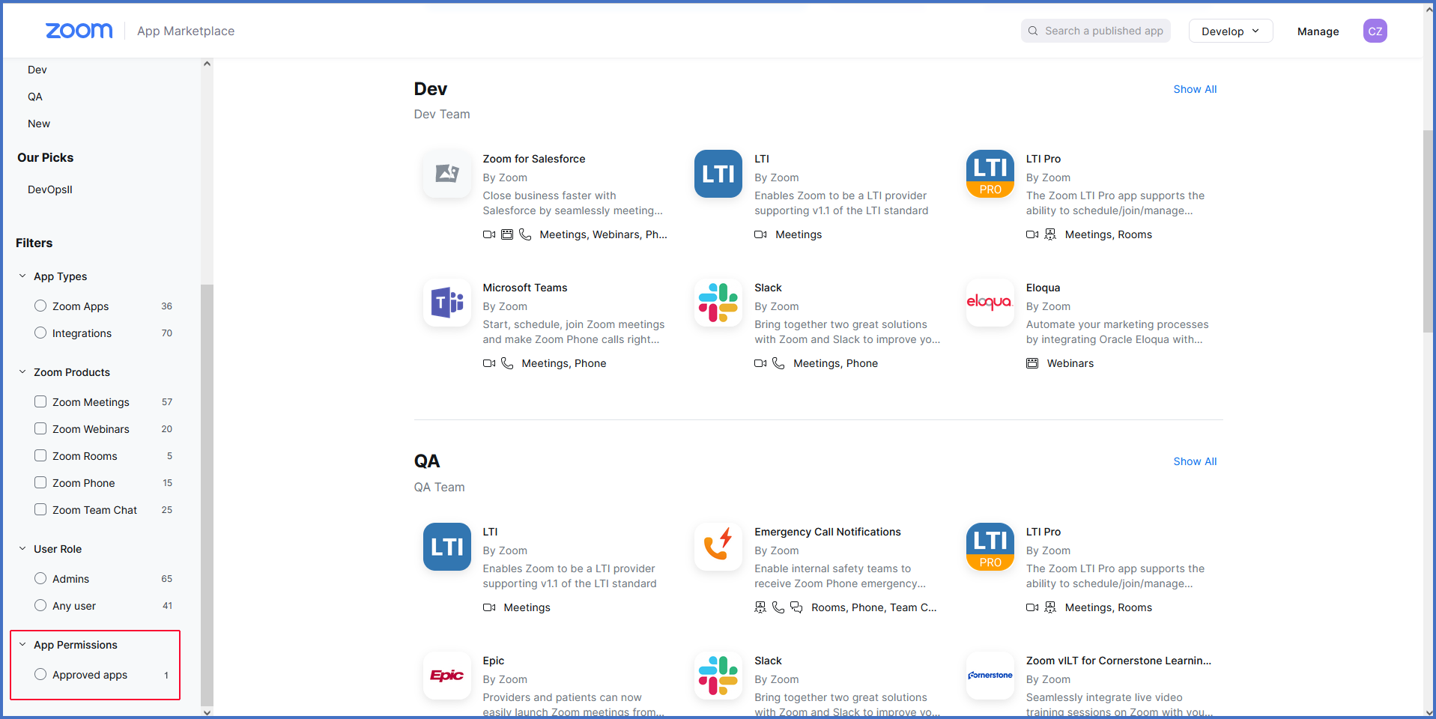Viewport: 1436px width, 719px height.
Task: Click the Zoom logo in header
Action: coord(79,31)
